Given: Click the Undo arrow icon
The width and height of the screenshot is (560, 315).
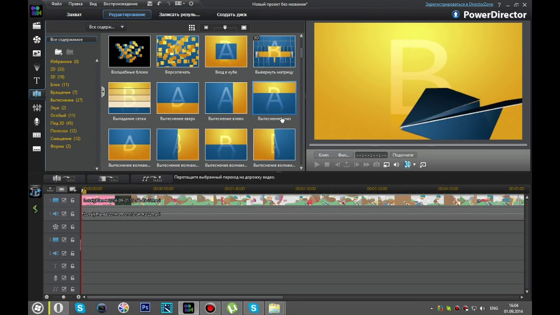Looking at the screenshot, I should [159, 4].
